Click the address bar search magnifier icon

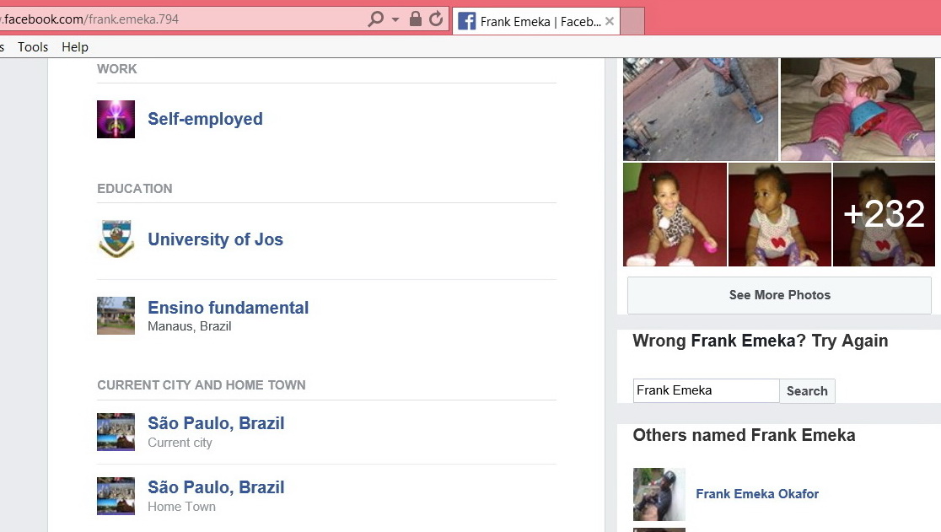(376, 19)
